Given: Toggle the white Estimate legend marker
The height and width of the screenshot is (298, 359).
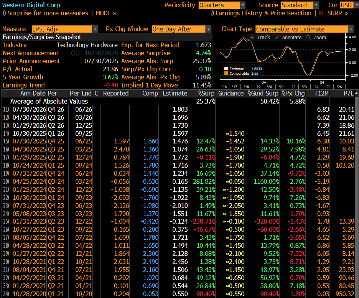Looking at the screenshot, I should tap(226, 69).
